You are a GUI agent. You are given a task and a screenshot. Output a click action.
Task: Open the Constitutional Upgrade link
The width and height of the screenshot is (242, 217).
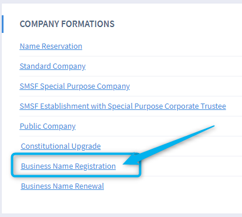click(x=61, y=146)
